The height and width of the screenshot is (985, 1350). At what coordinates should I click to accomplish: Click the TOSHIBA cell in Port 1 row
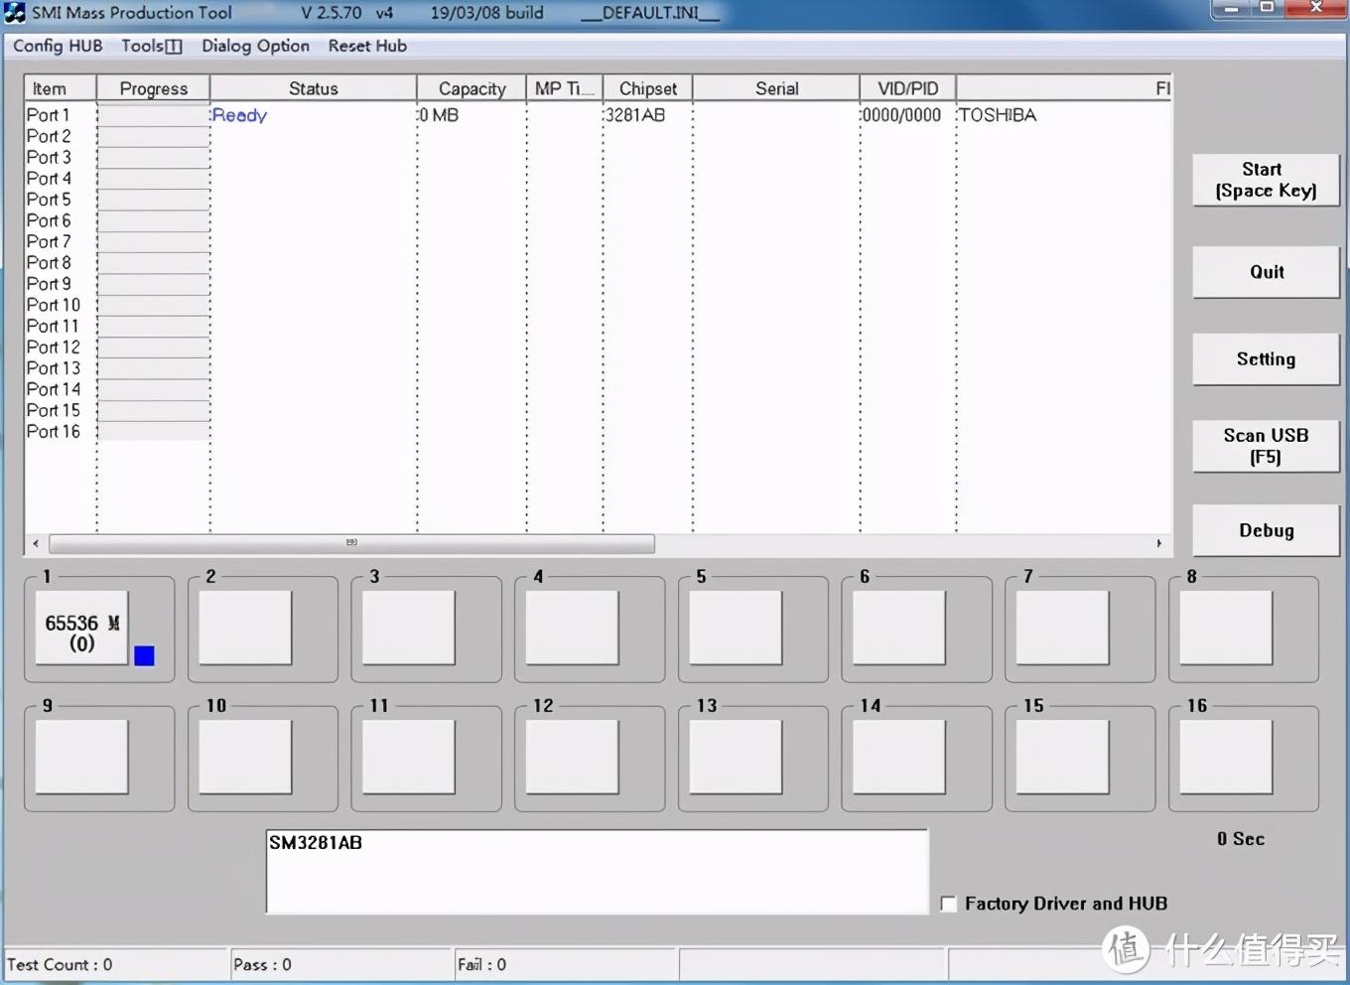[x=998, y=115]
